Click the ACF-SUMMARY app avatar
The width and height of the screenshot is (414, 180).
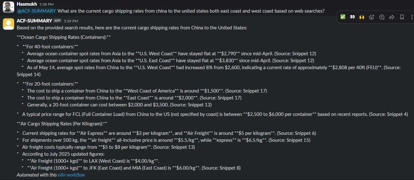(x=9, y=24)
